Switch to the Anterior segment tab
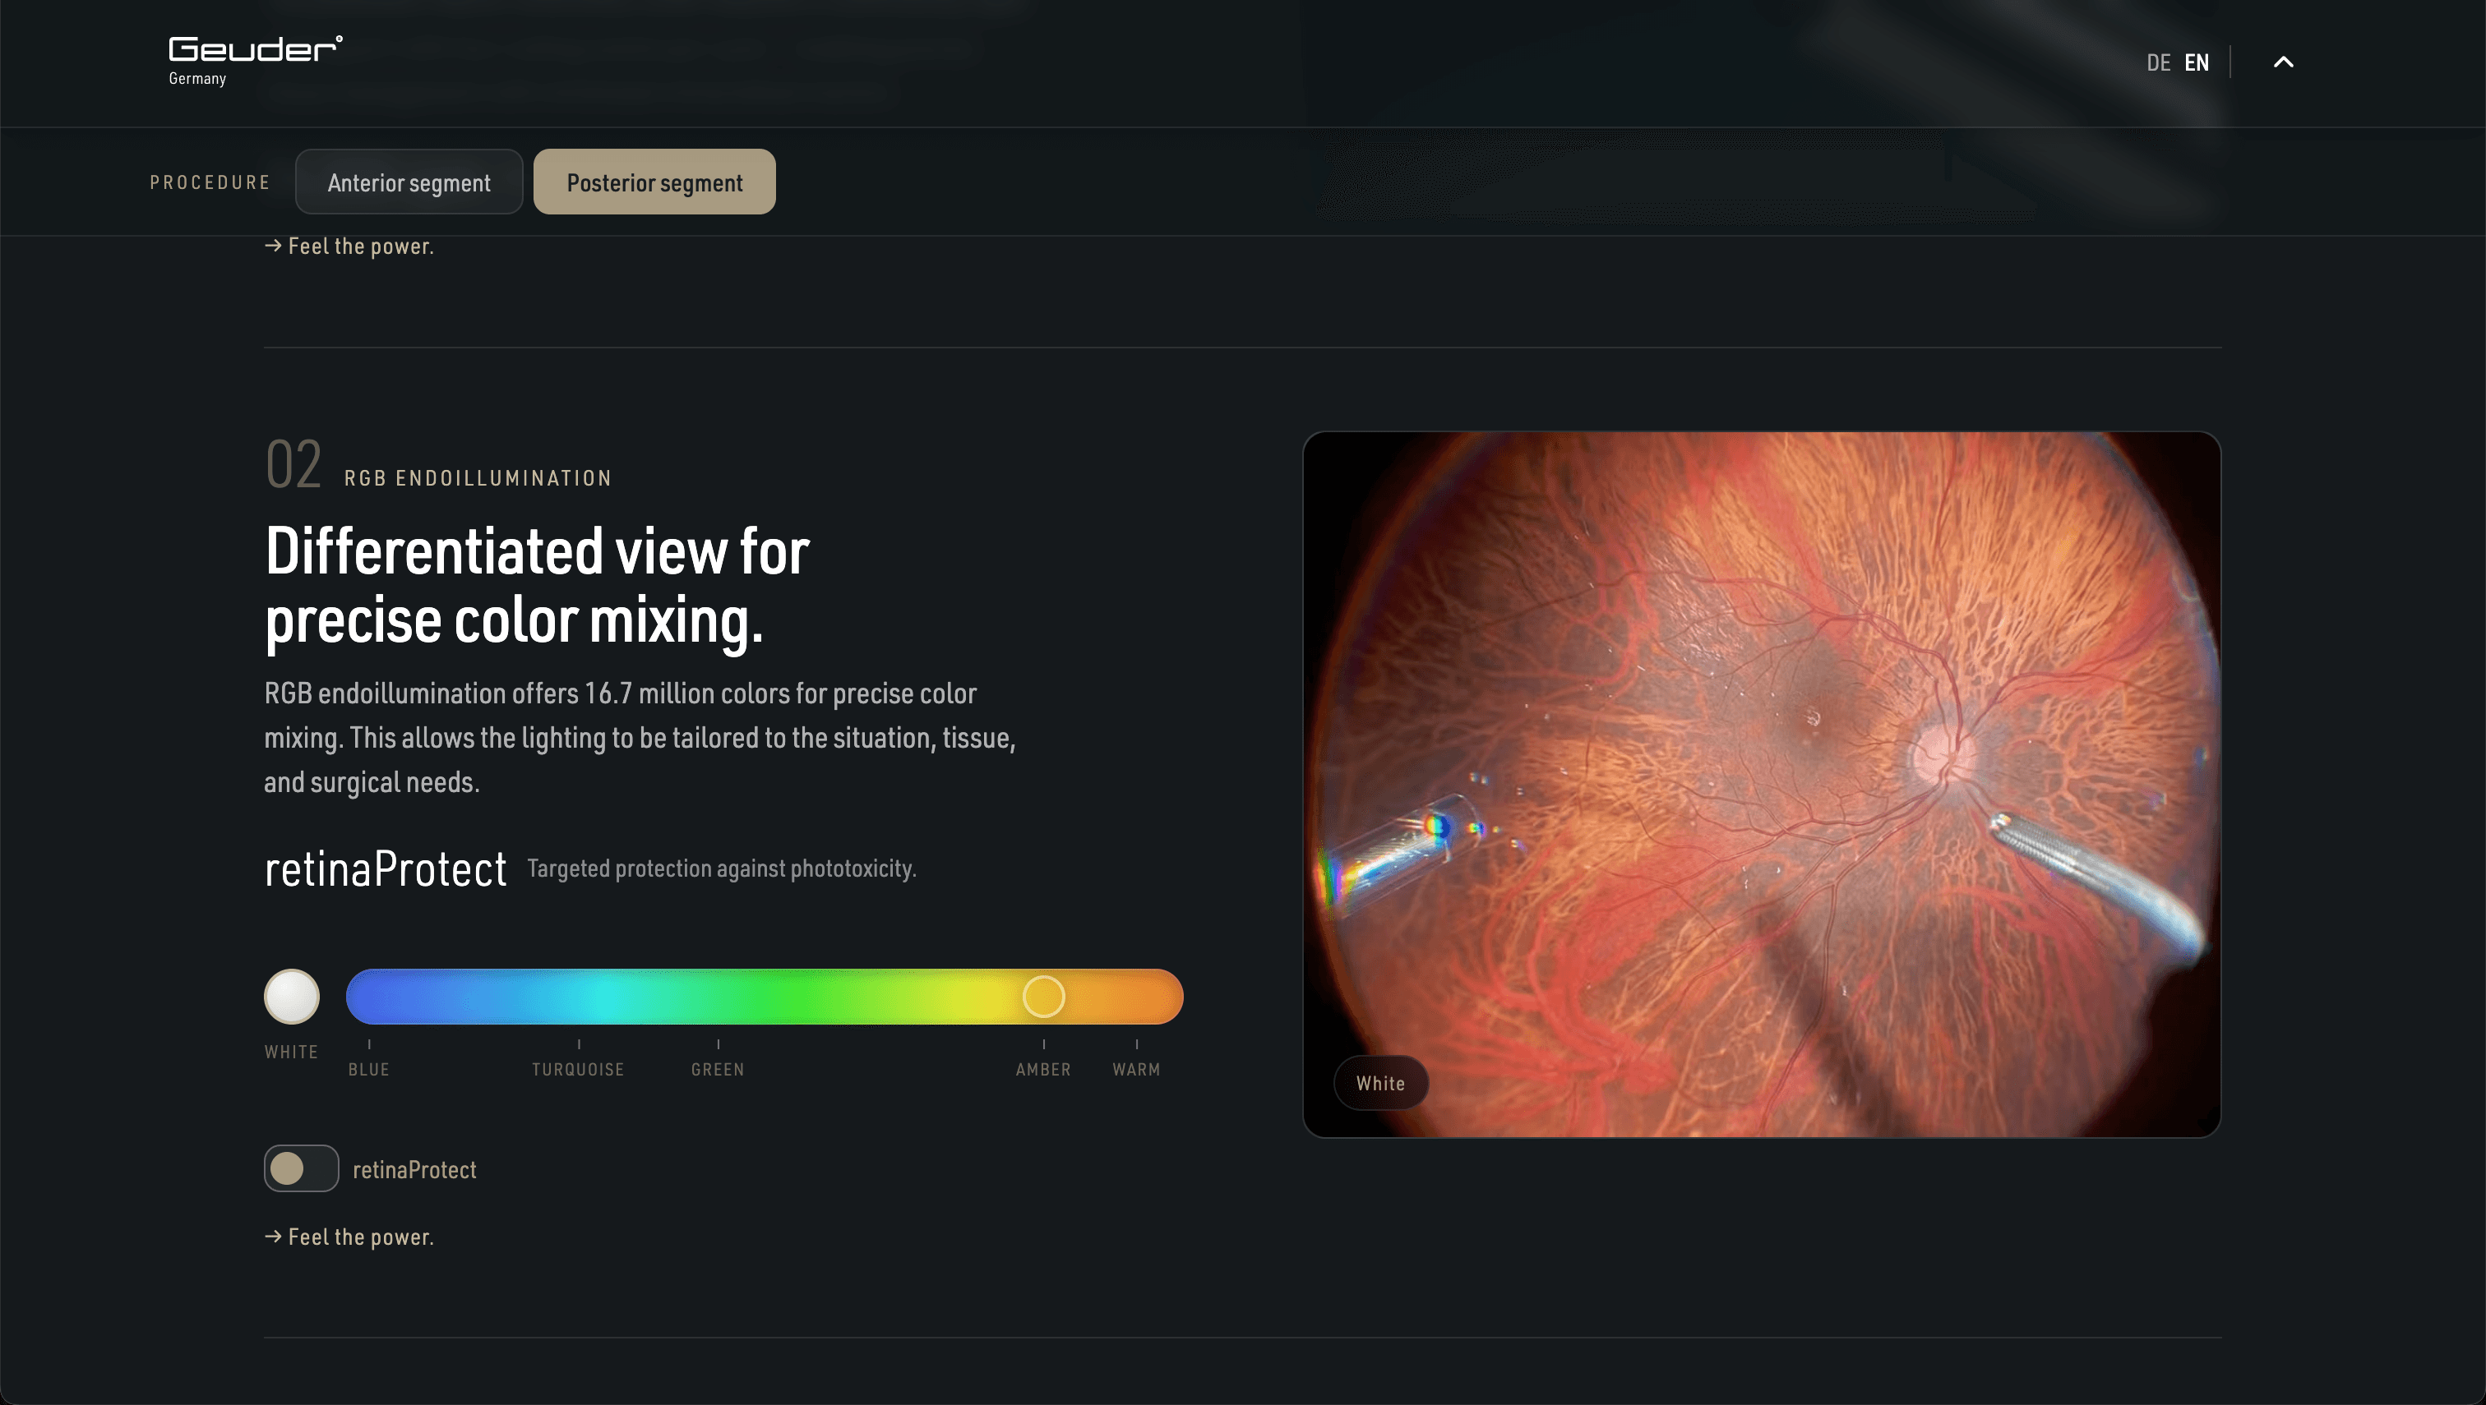The image size is (2486, 1405). point(409,182)
